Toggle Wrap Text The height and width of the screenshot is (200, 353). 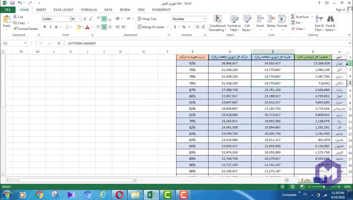(147, 19)
